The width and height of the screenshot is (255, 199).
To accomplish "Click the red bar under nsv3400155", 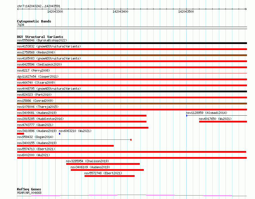I will [x=65, y=146].
